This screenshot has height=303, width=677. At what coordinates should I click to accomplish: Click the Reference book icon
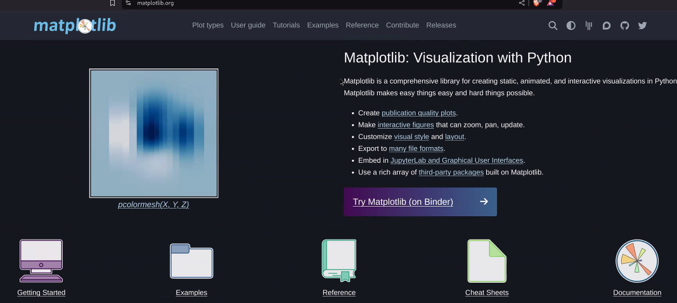coord(339,261)
